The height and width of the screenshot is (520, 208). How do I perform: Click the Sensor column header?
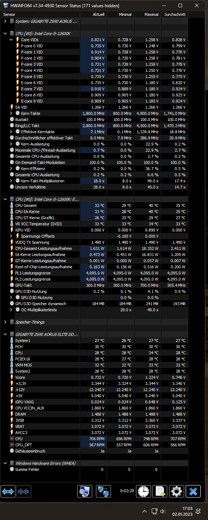click(40, 14)
